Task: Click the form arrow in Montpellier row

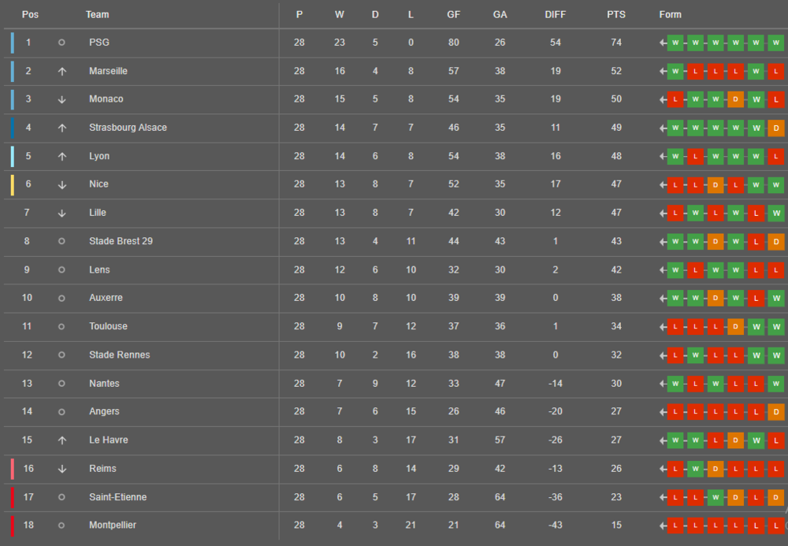Action: pyautogui.click(x=663, y=526)
